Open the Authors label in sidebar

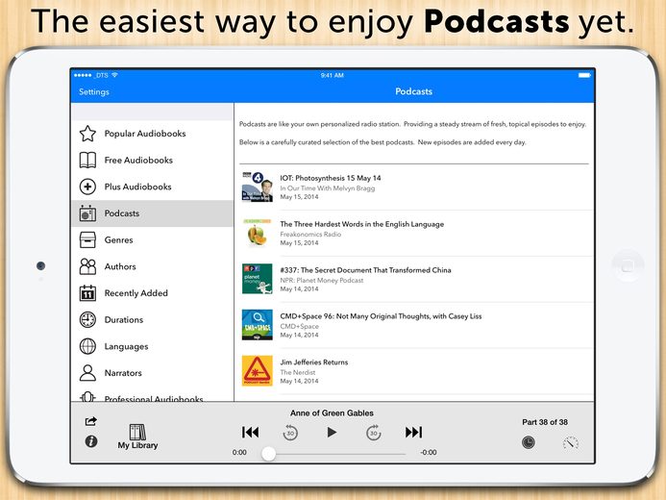[120, 266]
